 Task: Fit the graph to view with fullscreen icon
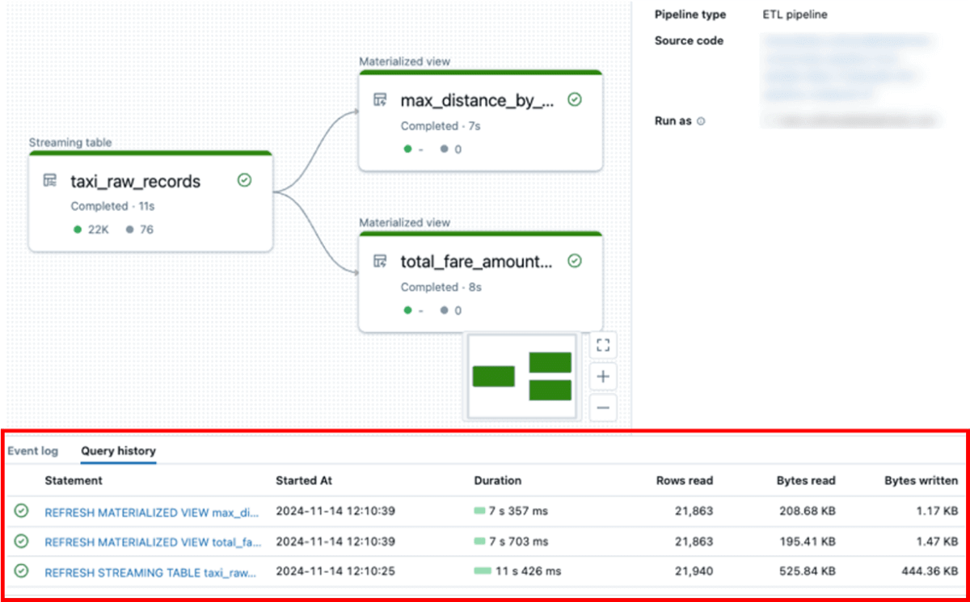pyautogui.click(x=603, y=346)
